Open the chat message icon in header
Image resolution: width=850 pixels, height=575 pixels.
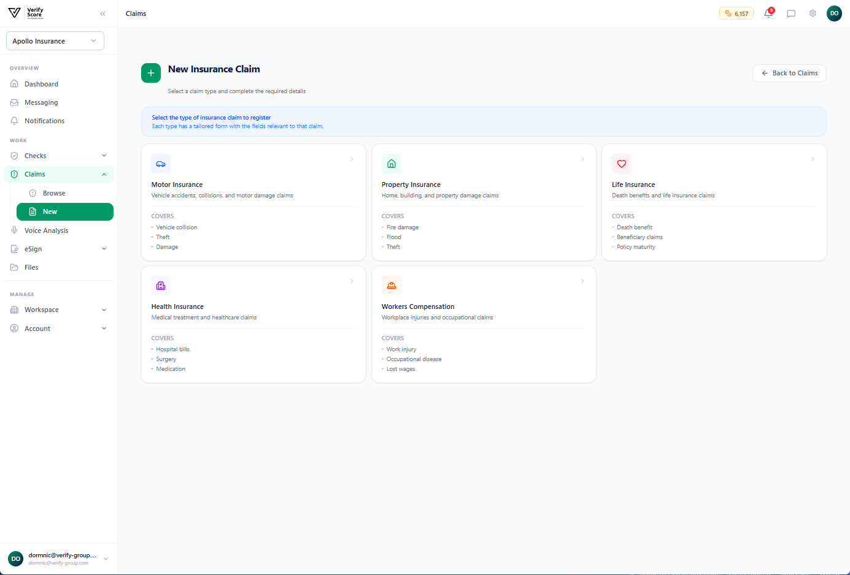pos(791,13)
